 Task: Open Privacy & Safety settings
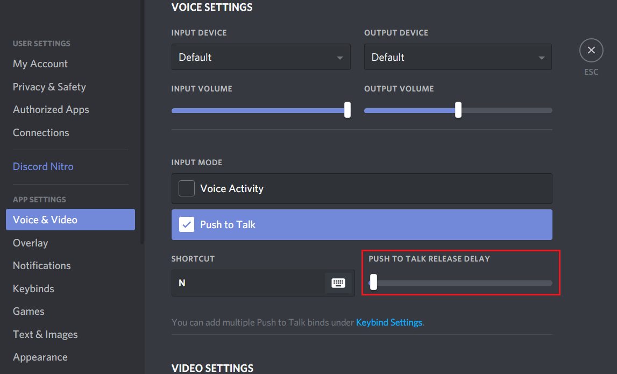[49, 87]
